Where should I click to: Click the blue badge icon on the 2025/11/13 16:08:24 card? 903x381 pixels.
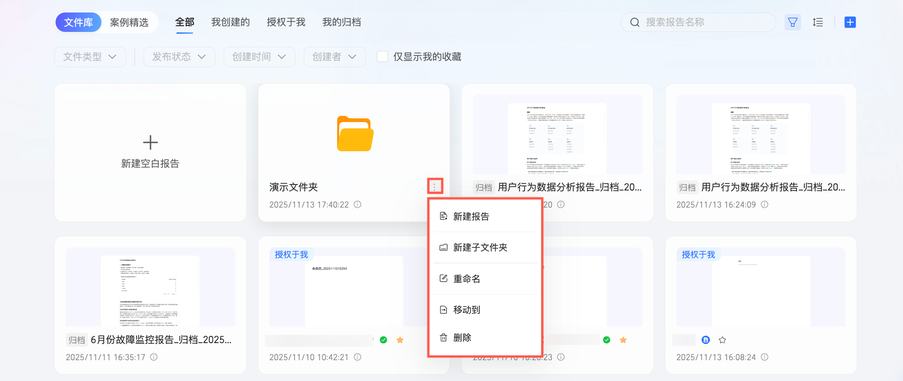[x=706, y=340]
